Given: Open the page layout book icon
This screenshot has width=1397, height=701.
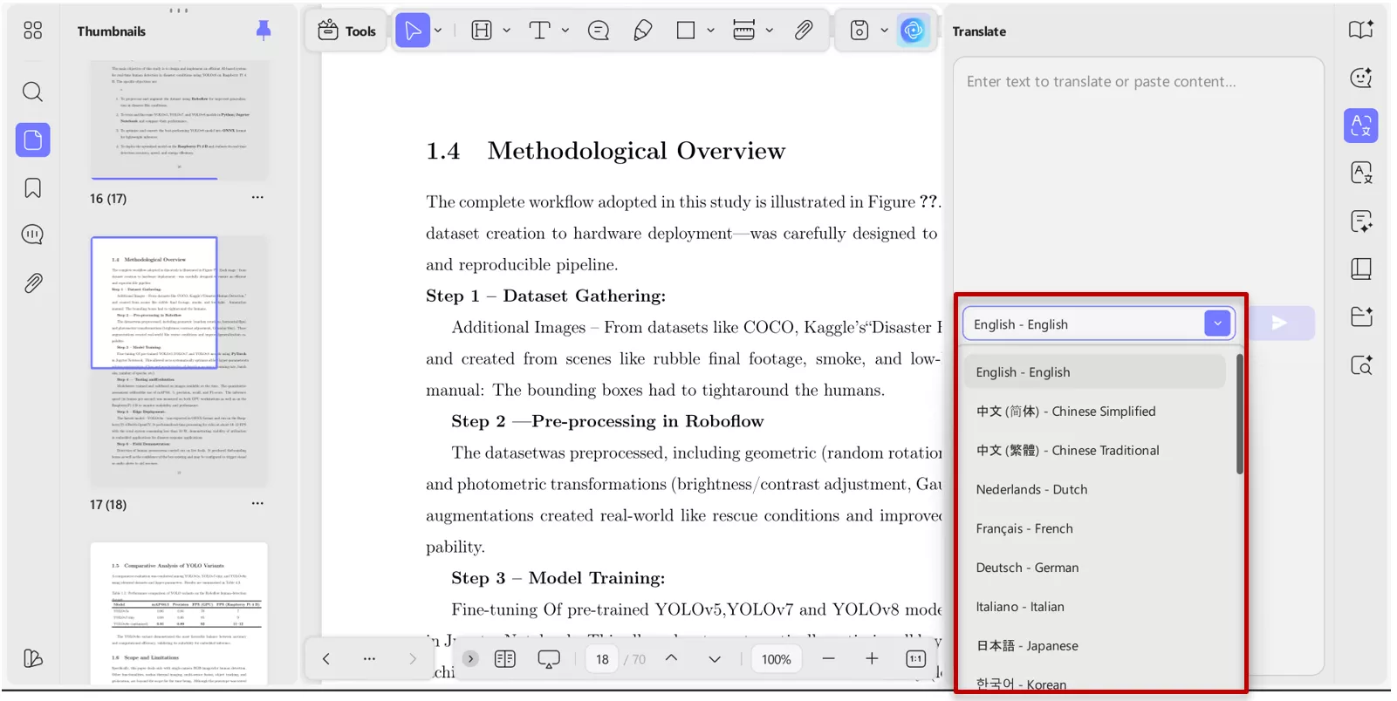Looking at the screenshot, I should 1361,269.
